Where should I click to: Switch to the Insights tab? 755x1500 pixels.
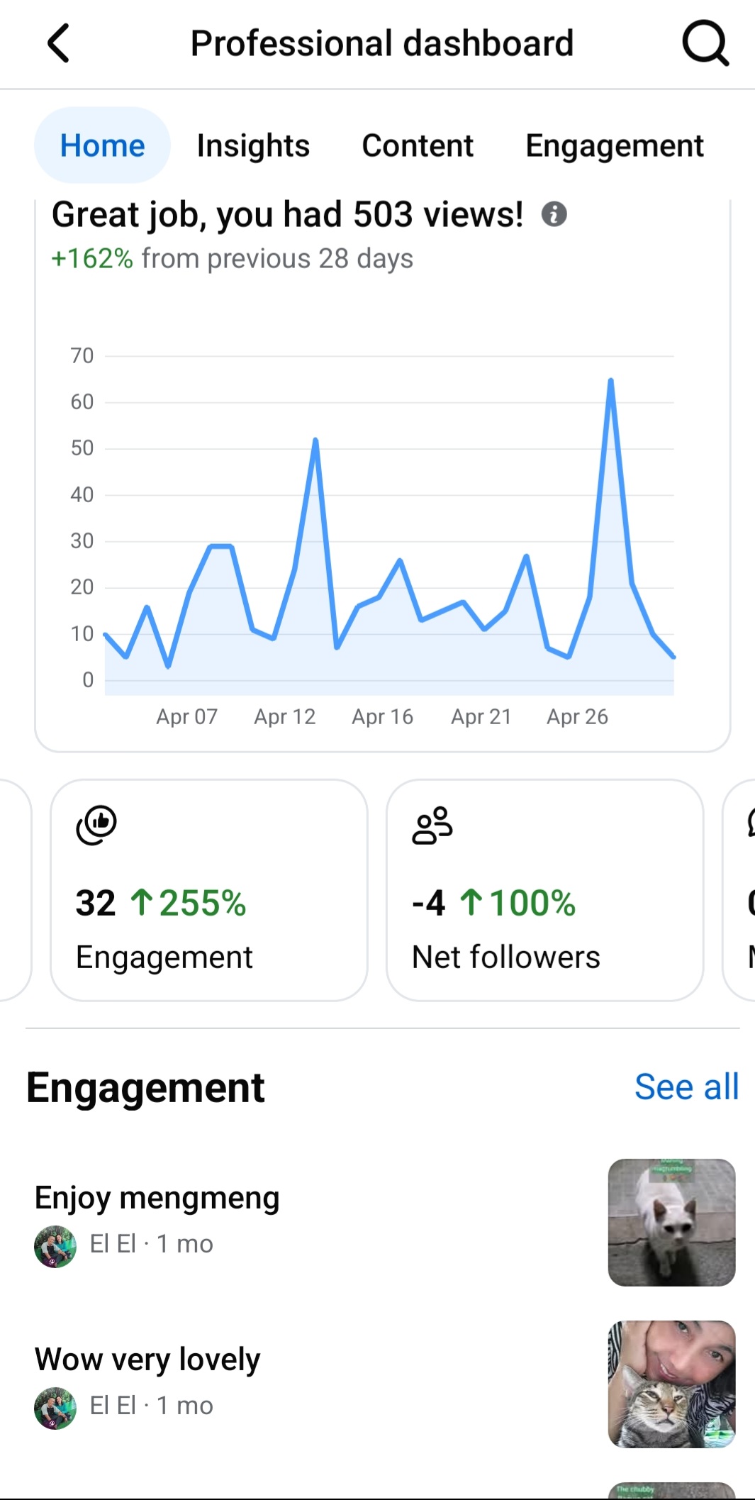tap(253, 145)
